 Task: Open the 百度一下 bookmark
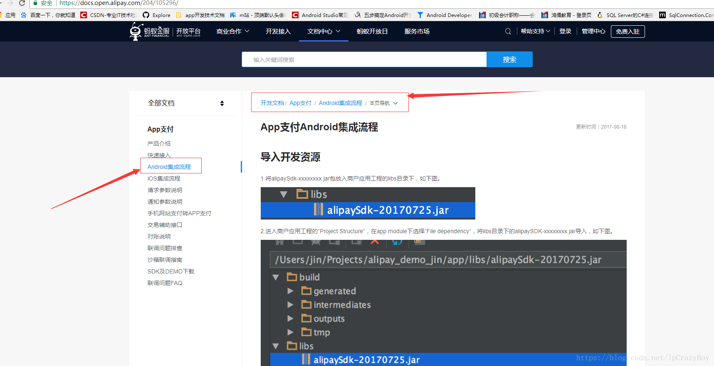coord(48,15)
